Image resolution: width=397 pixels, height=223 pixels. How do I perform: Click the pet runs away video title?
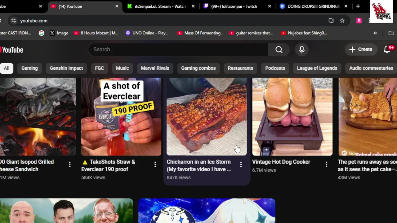367,165
